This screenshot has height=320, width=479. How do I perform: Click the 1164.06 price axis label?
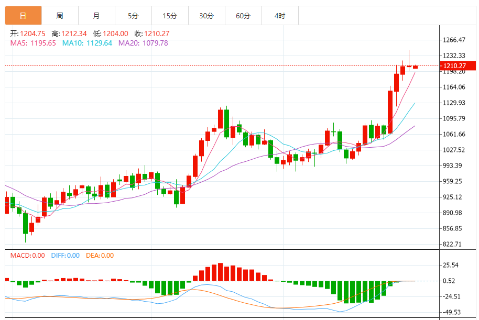(454, 87)
